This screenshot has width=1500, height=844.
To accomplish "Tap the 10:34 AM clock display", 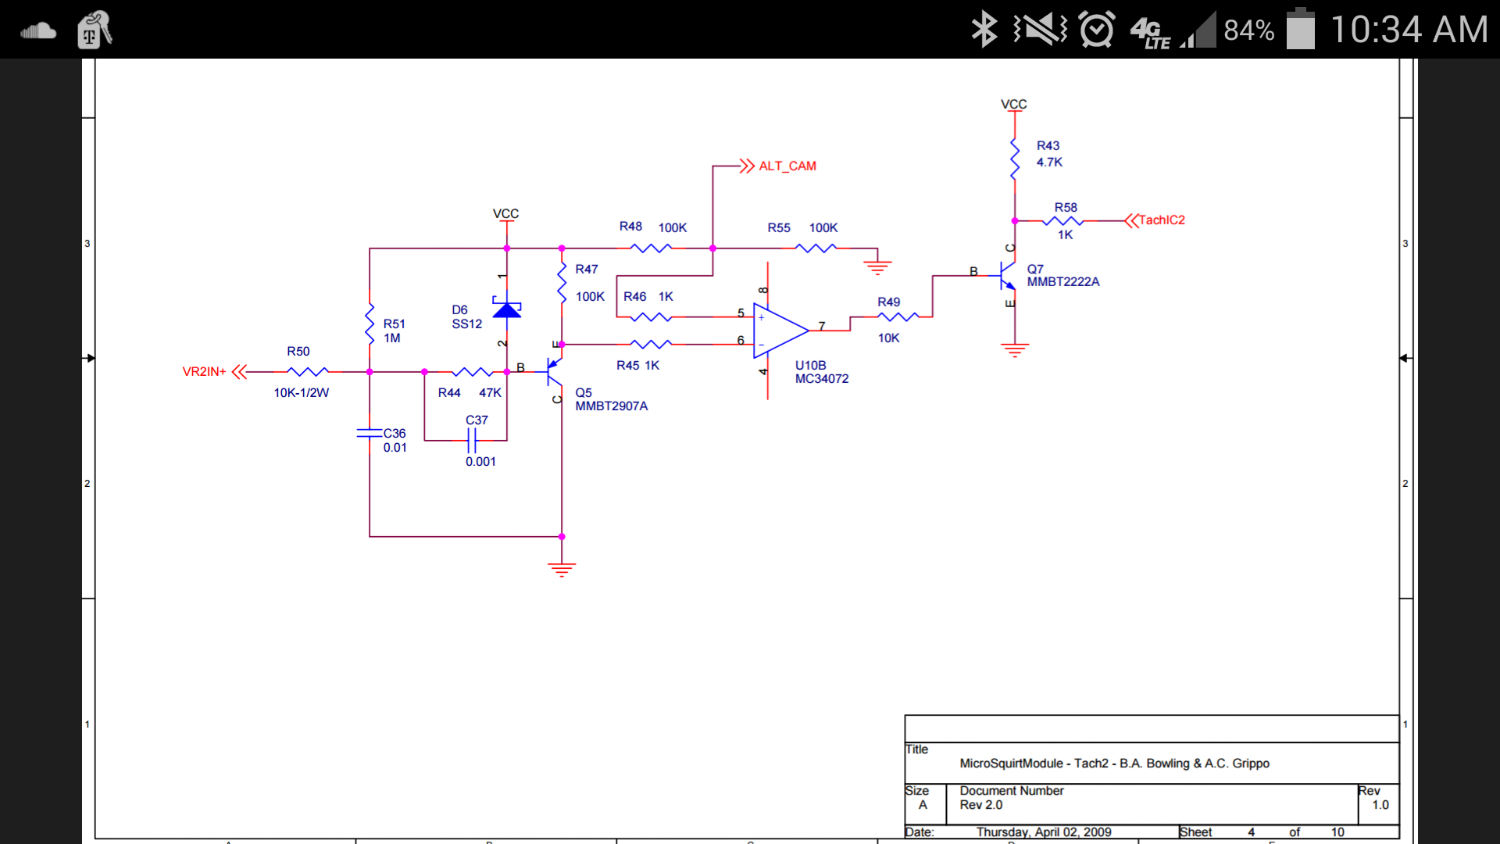I will click(x=1409, y=30).
